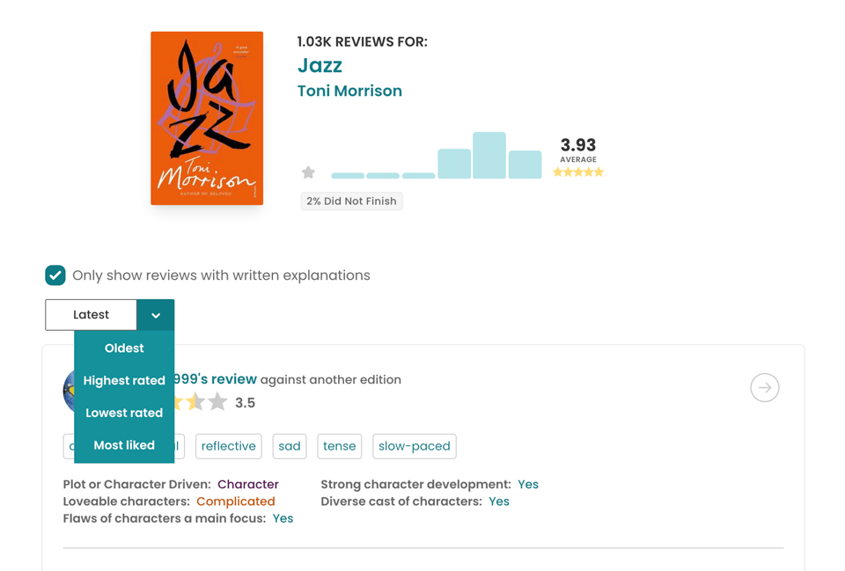Screen dimensions: 845x571
Task: Click the yellow stars under the 3.93 average
Action: (x=577, y=172)
